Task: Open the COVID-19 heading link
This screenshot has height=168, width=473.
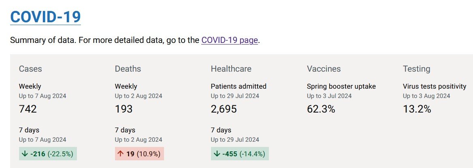Action: (x=45, y=17)
